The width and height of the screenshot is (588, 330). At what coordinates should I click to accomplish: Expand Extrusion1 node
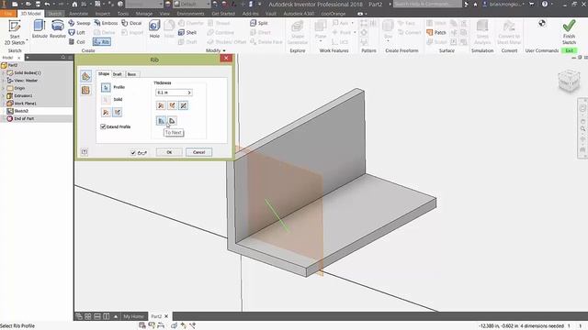pyautogui.click(x=4, y=95)
